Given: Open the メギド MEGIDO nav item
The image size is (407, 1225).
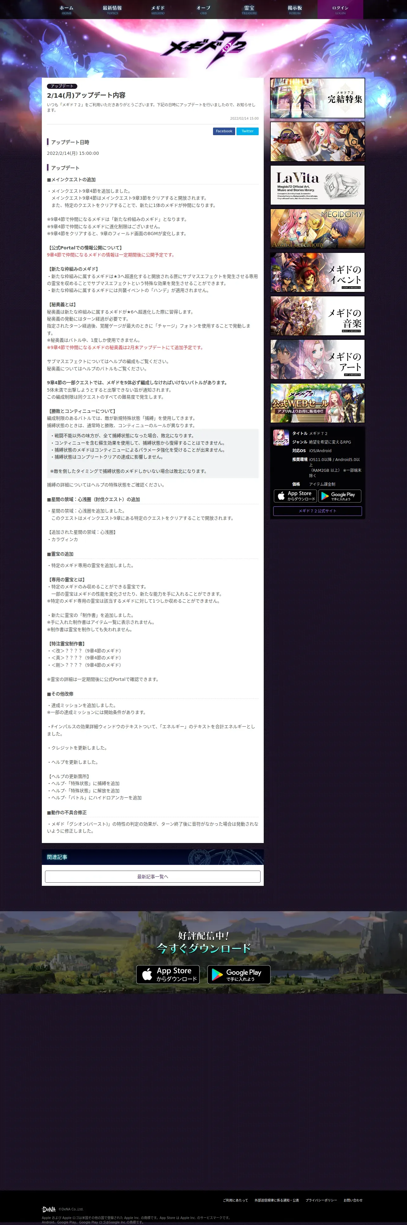Looking at the screenshot, I should pos(158,10).
